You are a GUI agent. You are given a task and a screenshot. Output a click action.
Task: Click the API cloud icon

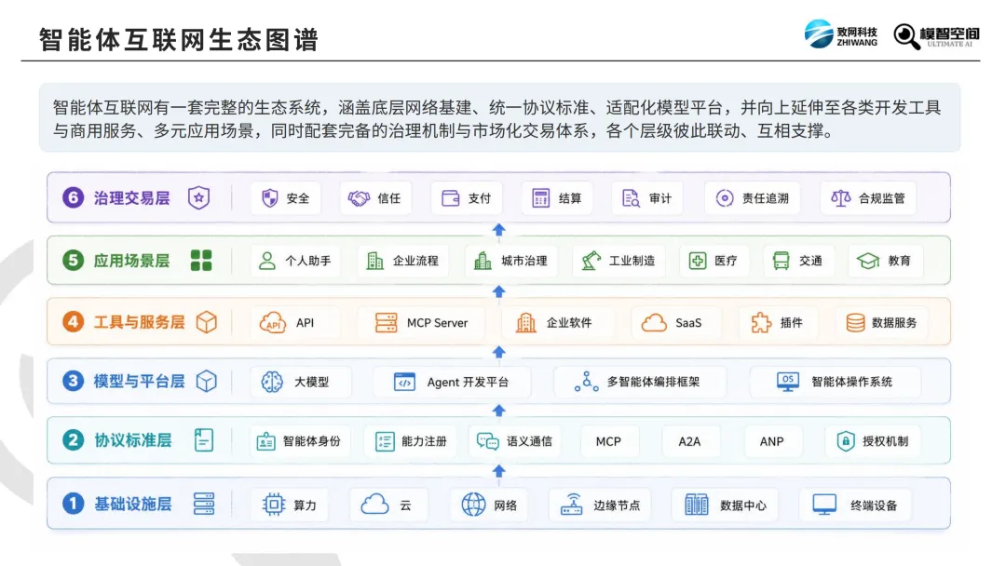pos(273,322)
